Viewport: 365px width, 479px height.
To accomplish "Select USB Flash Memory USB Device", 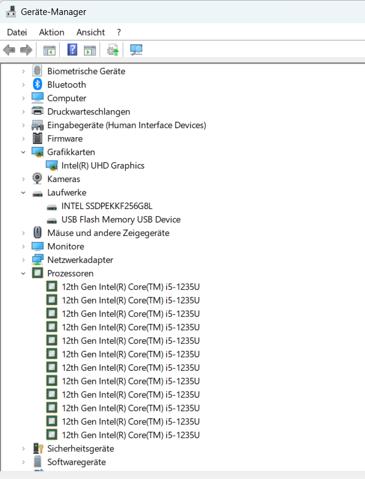I will click(x=121, y=219).
